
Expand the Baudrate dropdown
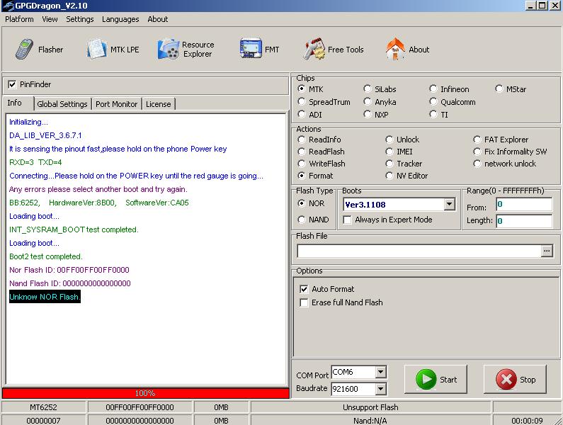pyautogui.click(x=380, y=388)
